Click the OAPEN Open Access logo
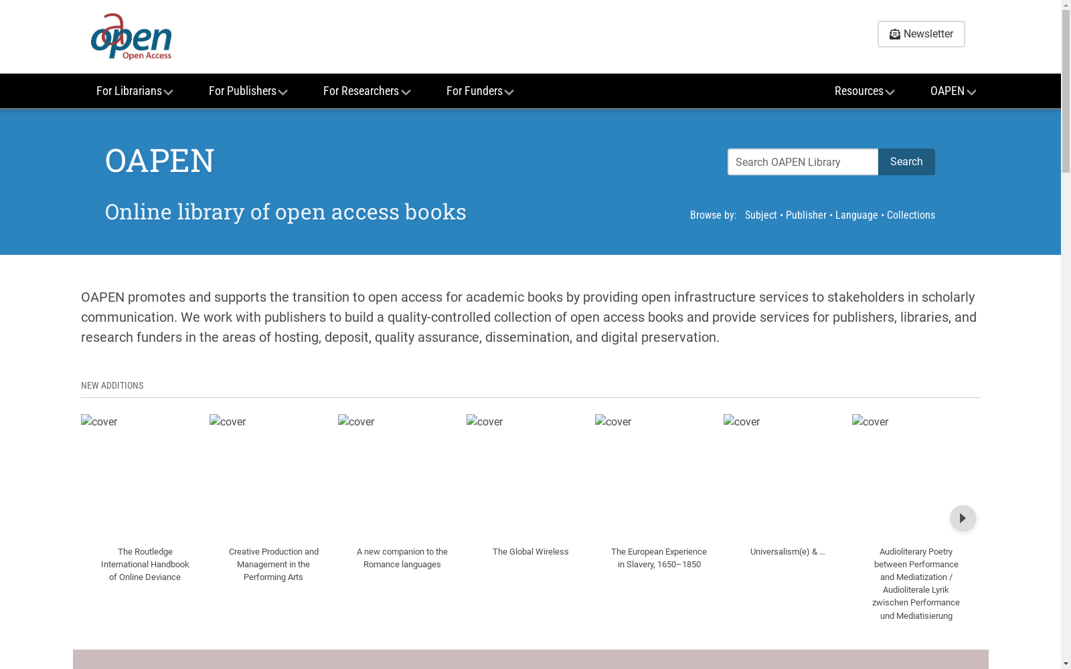The image size is (1071, 669). (131, 37)
